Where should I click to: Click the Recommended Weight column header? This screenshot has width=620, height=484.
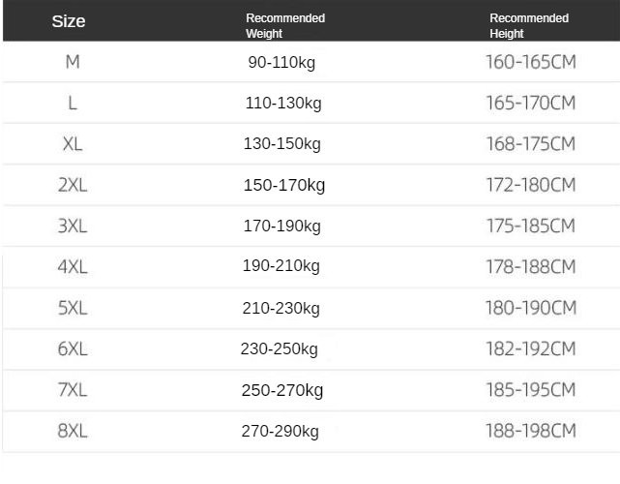click(285, 26)
